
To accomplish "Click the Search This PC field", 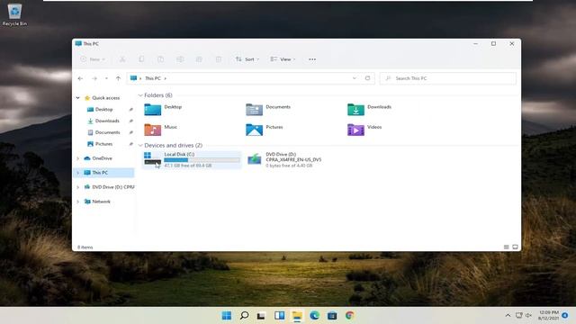I will [x=448, y=78].
